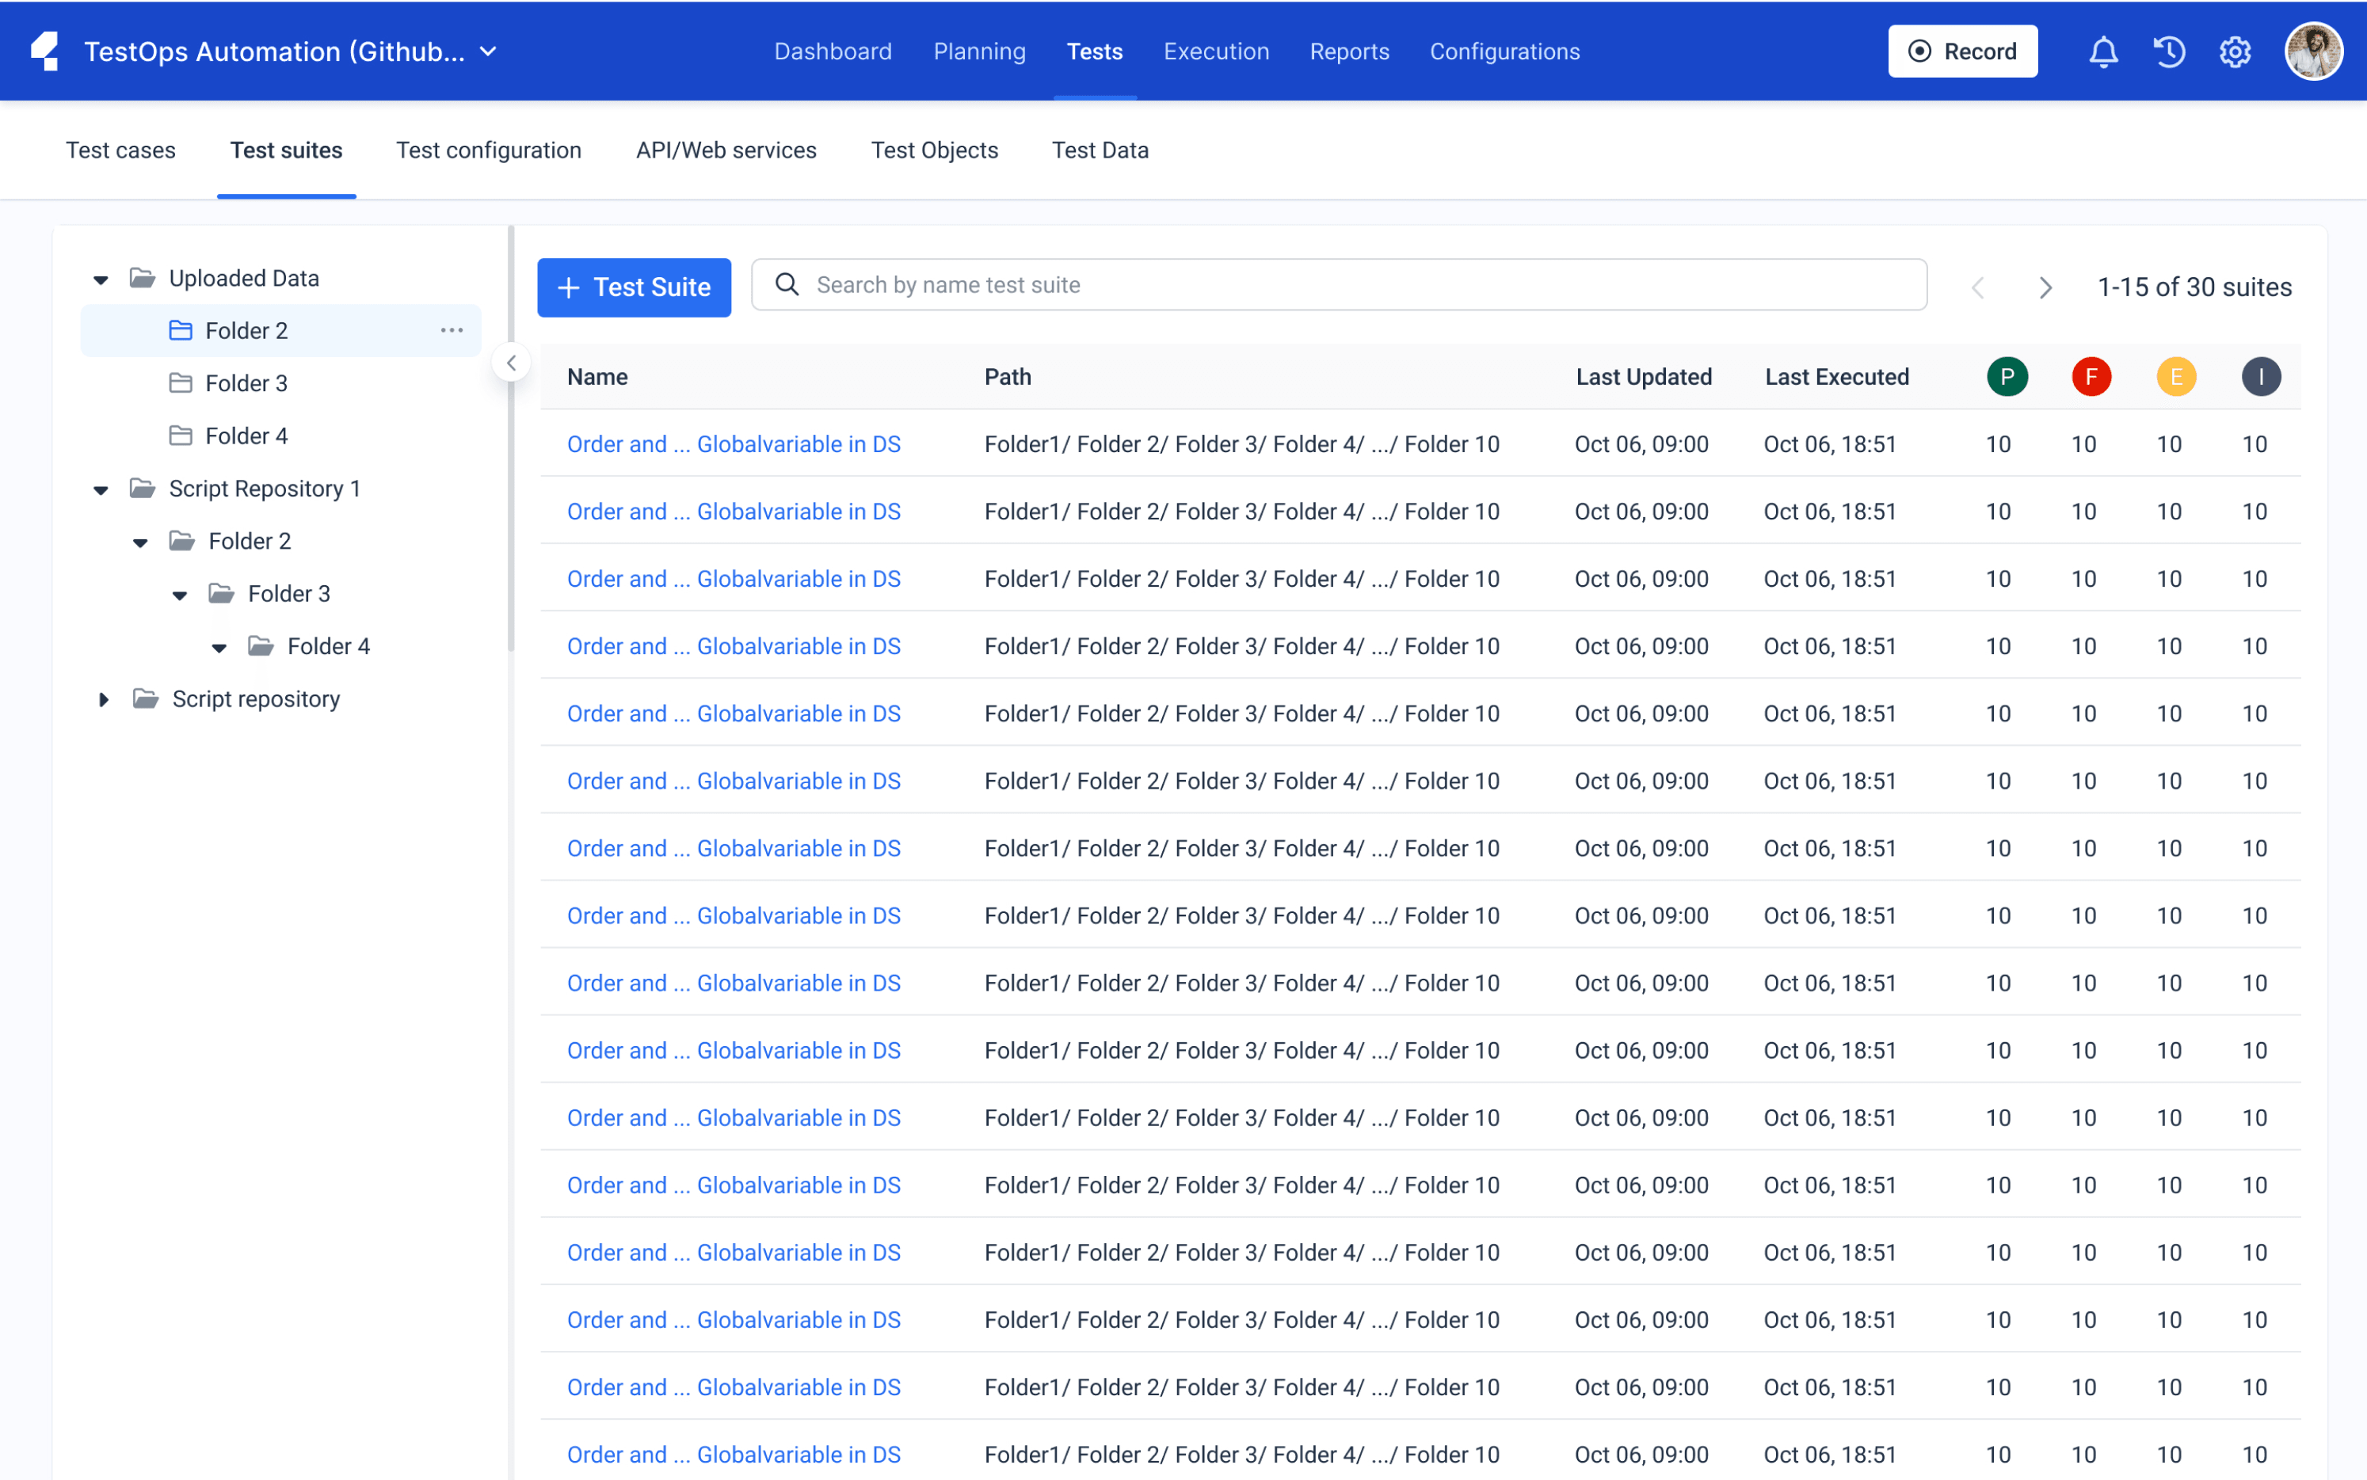Screen dimensions: 2367x1480
Task: Select Folder 4 under Uploaded Data
Action: coord(246,436)
